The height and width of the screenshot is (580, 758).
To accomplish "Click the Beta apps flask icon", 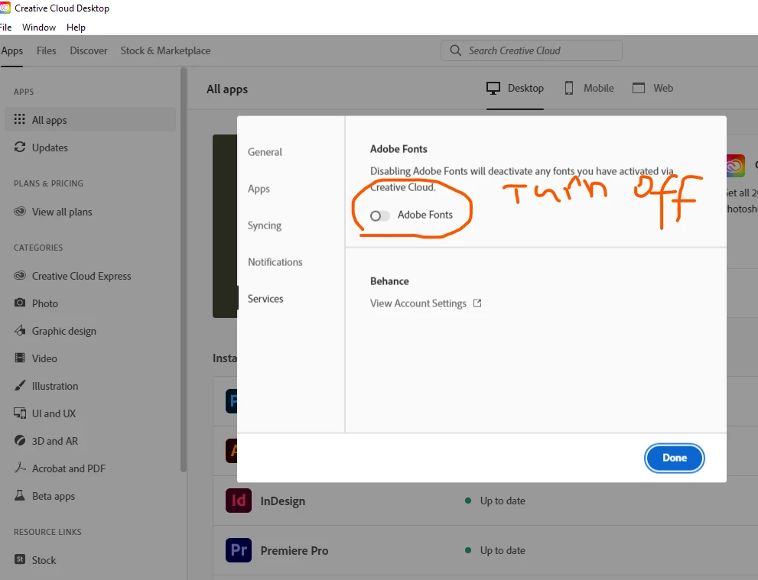I will coord(19,495).
